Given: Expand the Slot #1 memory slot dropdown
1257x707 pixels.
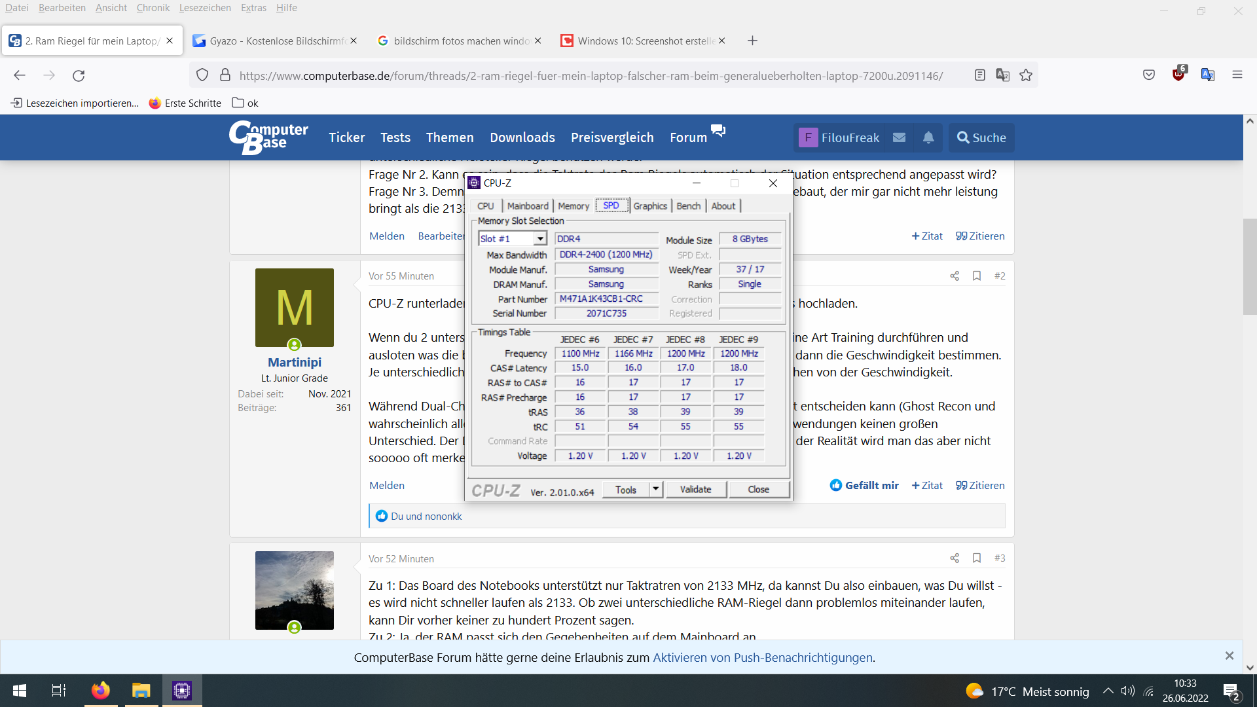Looking at the screenshot, I should coord(540,239).
